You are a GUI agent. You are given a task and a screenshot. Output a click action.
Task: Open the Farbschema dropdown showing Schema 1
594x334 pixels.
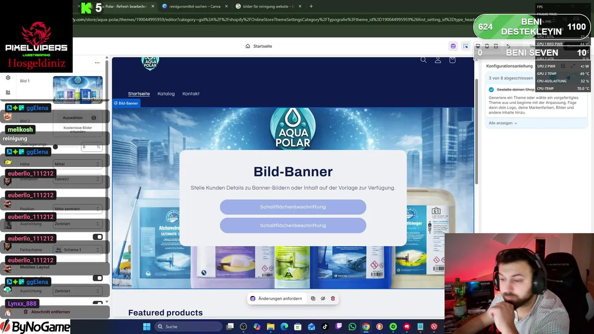point(77,250)
